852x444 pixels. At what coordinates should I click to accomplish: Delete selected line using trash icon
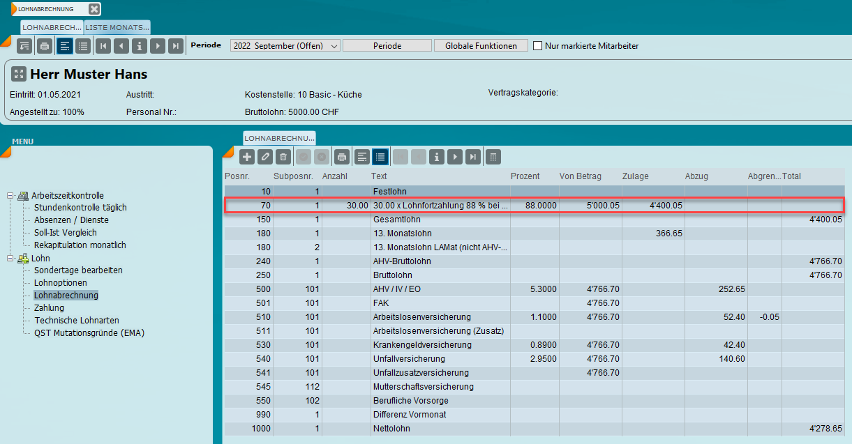pyautogui.click(x=283, y=157)
